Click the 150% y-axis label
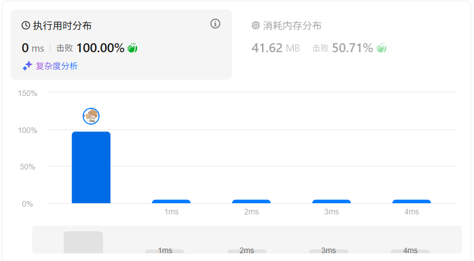 pyautogui.click(x=28, y=93)
